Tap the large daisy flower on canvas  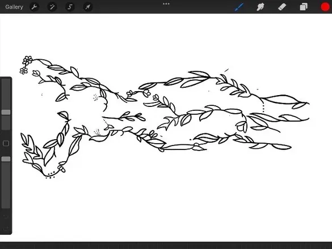tap(28, 61)
